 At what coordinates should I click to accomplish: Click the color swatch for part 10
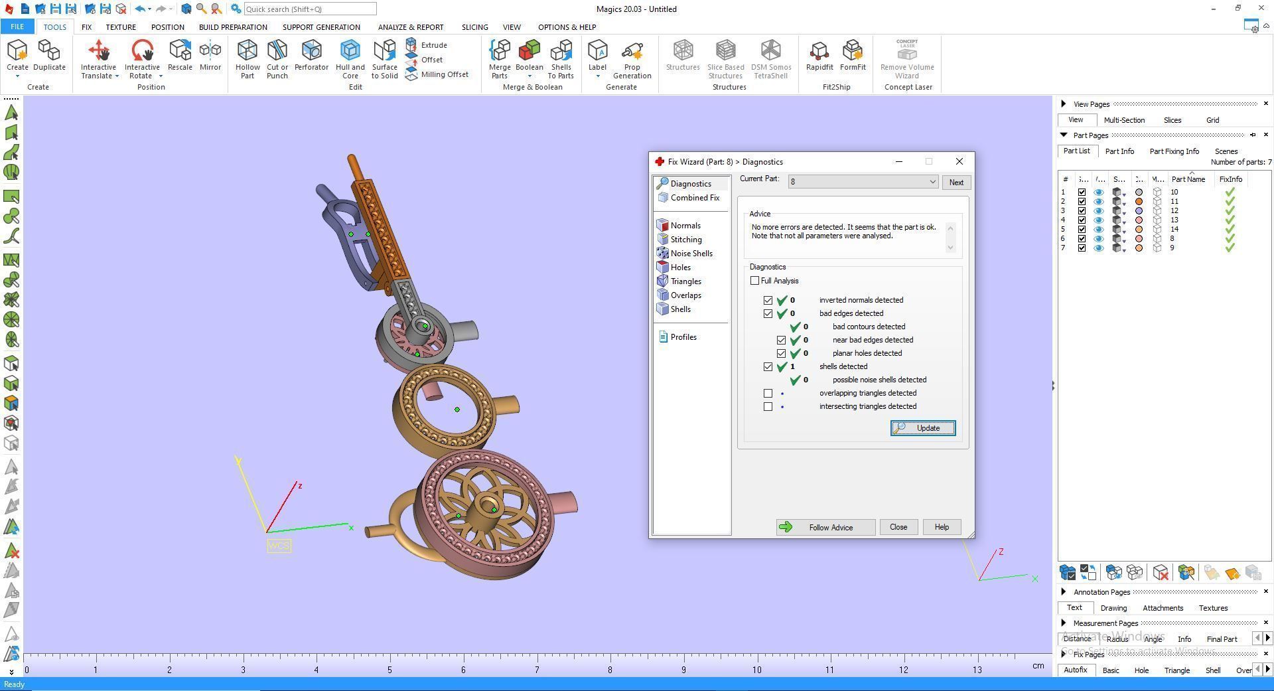point(1139,192)
